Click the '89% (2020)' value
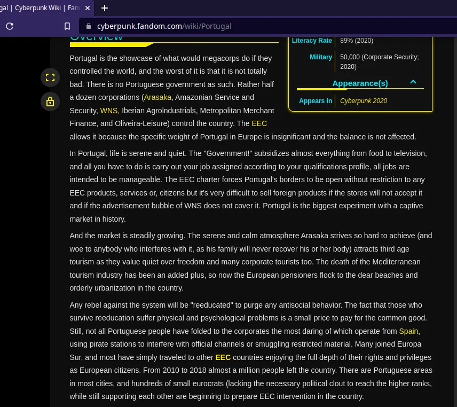Screen dimensions: 457x407 [357, 41]
